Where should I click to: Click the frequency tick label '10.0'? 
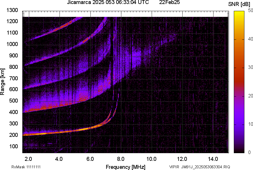click(151, 159)
